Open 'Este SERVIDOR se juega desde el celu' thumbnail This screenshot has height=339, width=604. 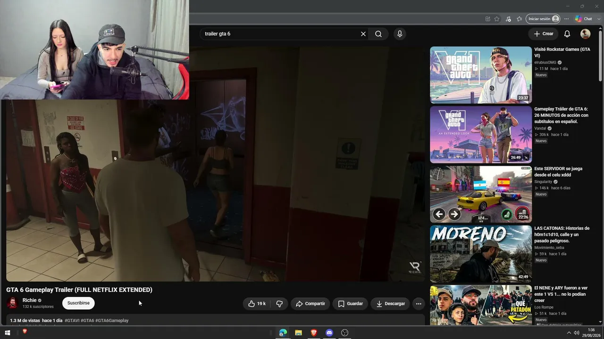[x=481, y=194]
